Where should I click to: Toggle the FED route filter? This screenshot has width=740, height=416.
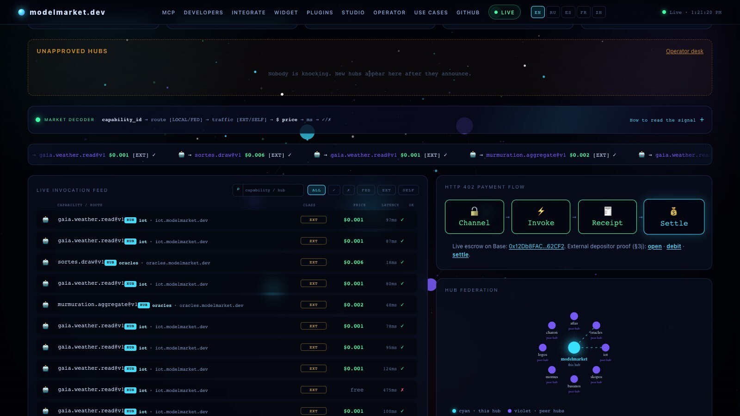[x=366, y=190]
